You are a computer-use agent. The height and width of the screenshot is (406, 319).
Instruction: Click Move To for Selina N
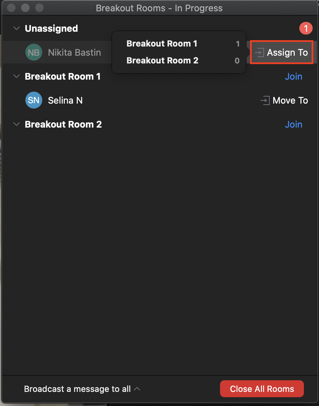click(x=284, y=100)
